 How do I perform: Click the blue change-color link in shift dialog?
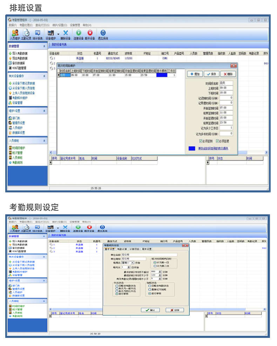[213, 149]
